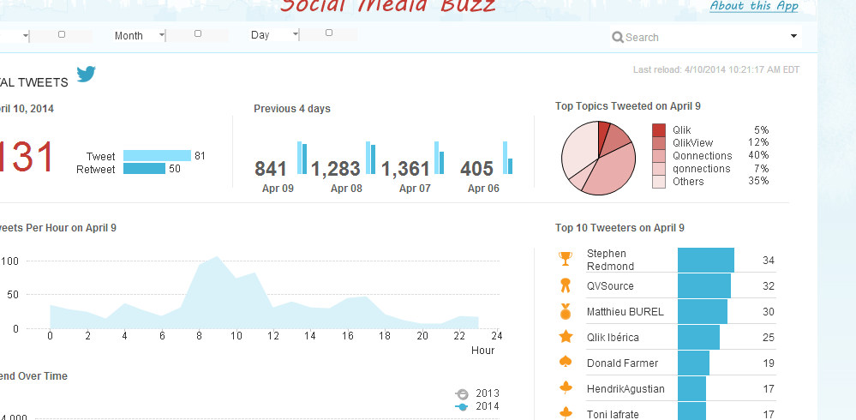Open the About this App link
This screenshot has height=420, width=856.
(753, 6)
